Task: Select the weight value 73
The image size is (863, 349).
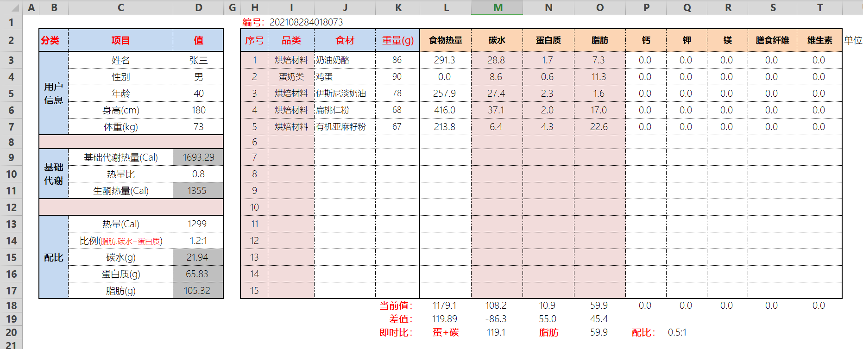Action: point(198,127)
